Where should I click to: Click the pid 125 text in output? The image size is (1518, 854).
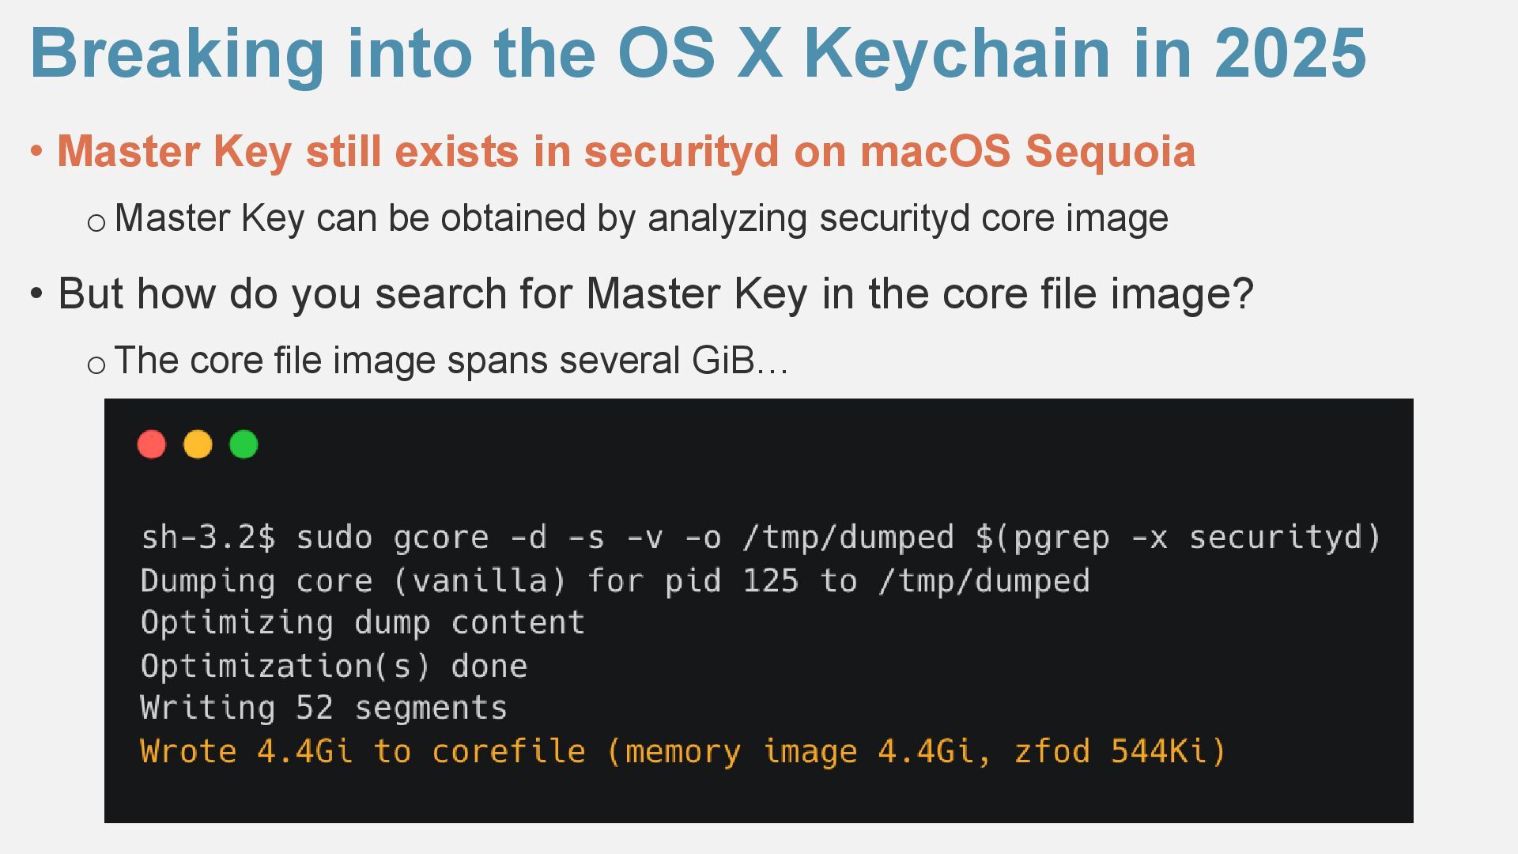731,581
